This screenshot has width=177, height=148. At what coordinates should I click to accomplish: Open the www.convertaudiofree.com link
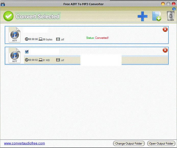(24, 143)
